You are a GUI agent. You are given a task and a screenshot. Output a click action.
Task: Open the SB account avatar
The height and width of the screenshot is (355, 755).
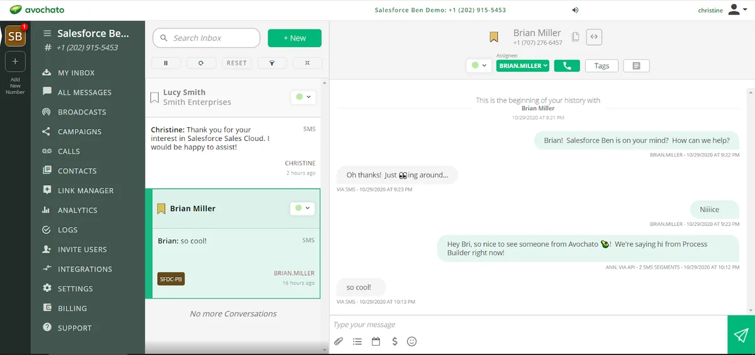tap(15, 36)
